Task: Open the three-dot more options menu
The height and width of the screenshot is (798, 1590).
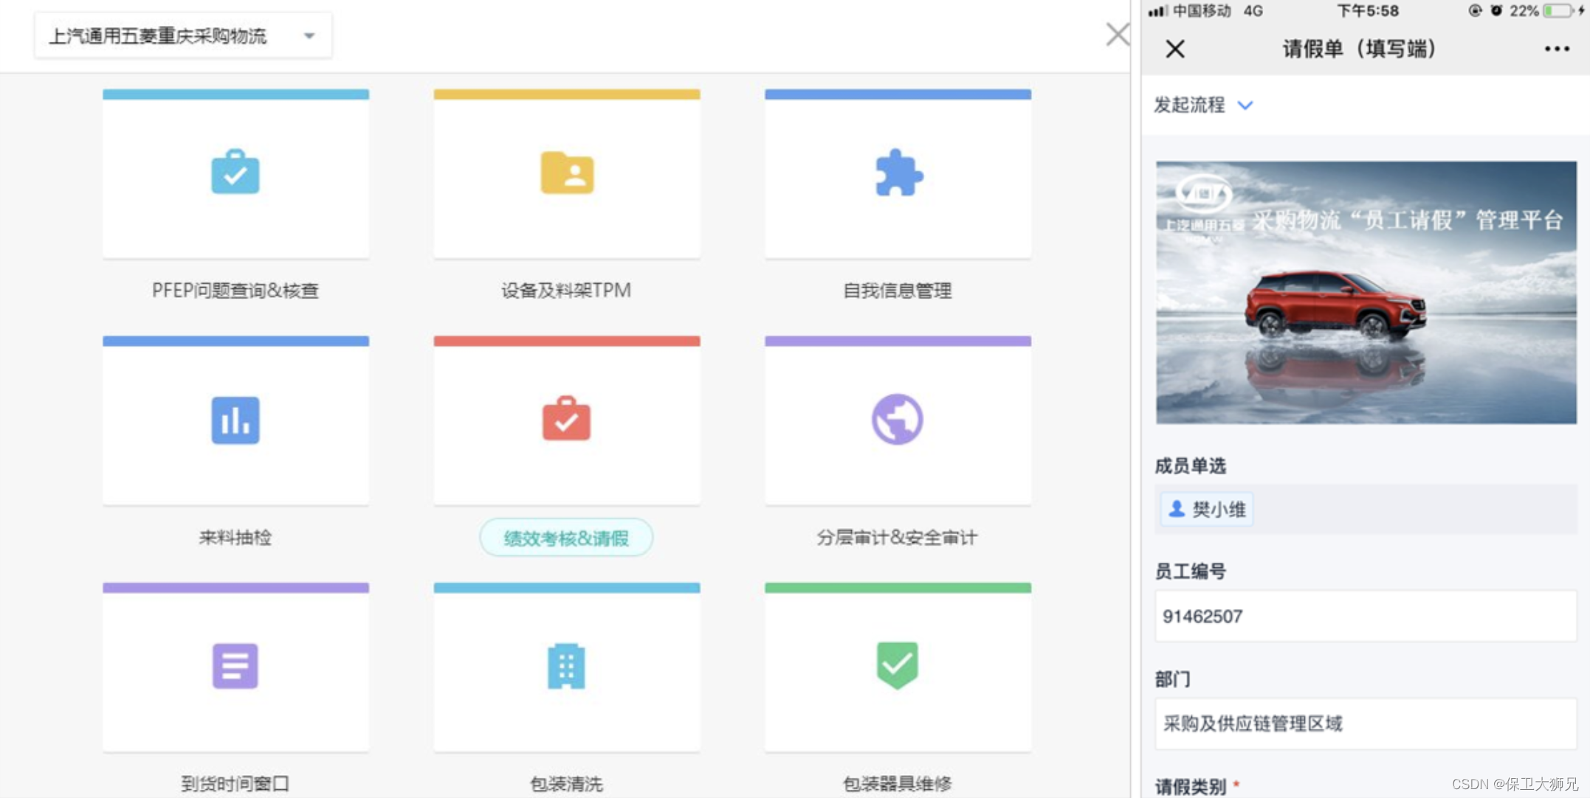Action: 1556,49
